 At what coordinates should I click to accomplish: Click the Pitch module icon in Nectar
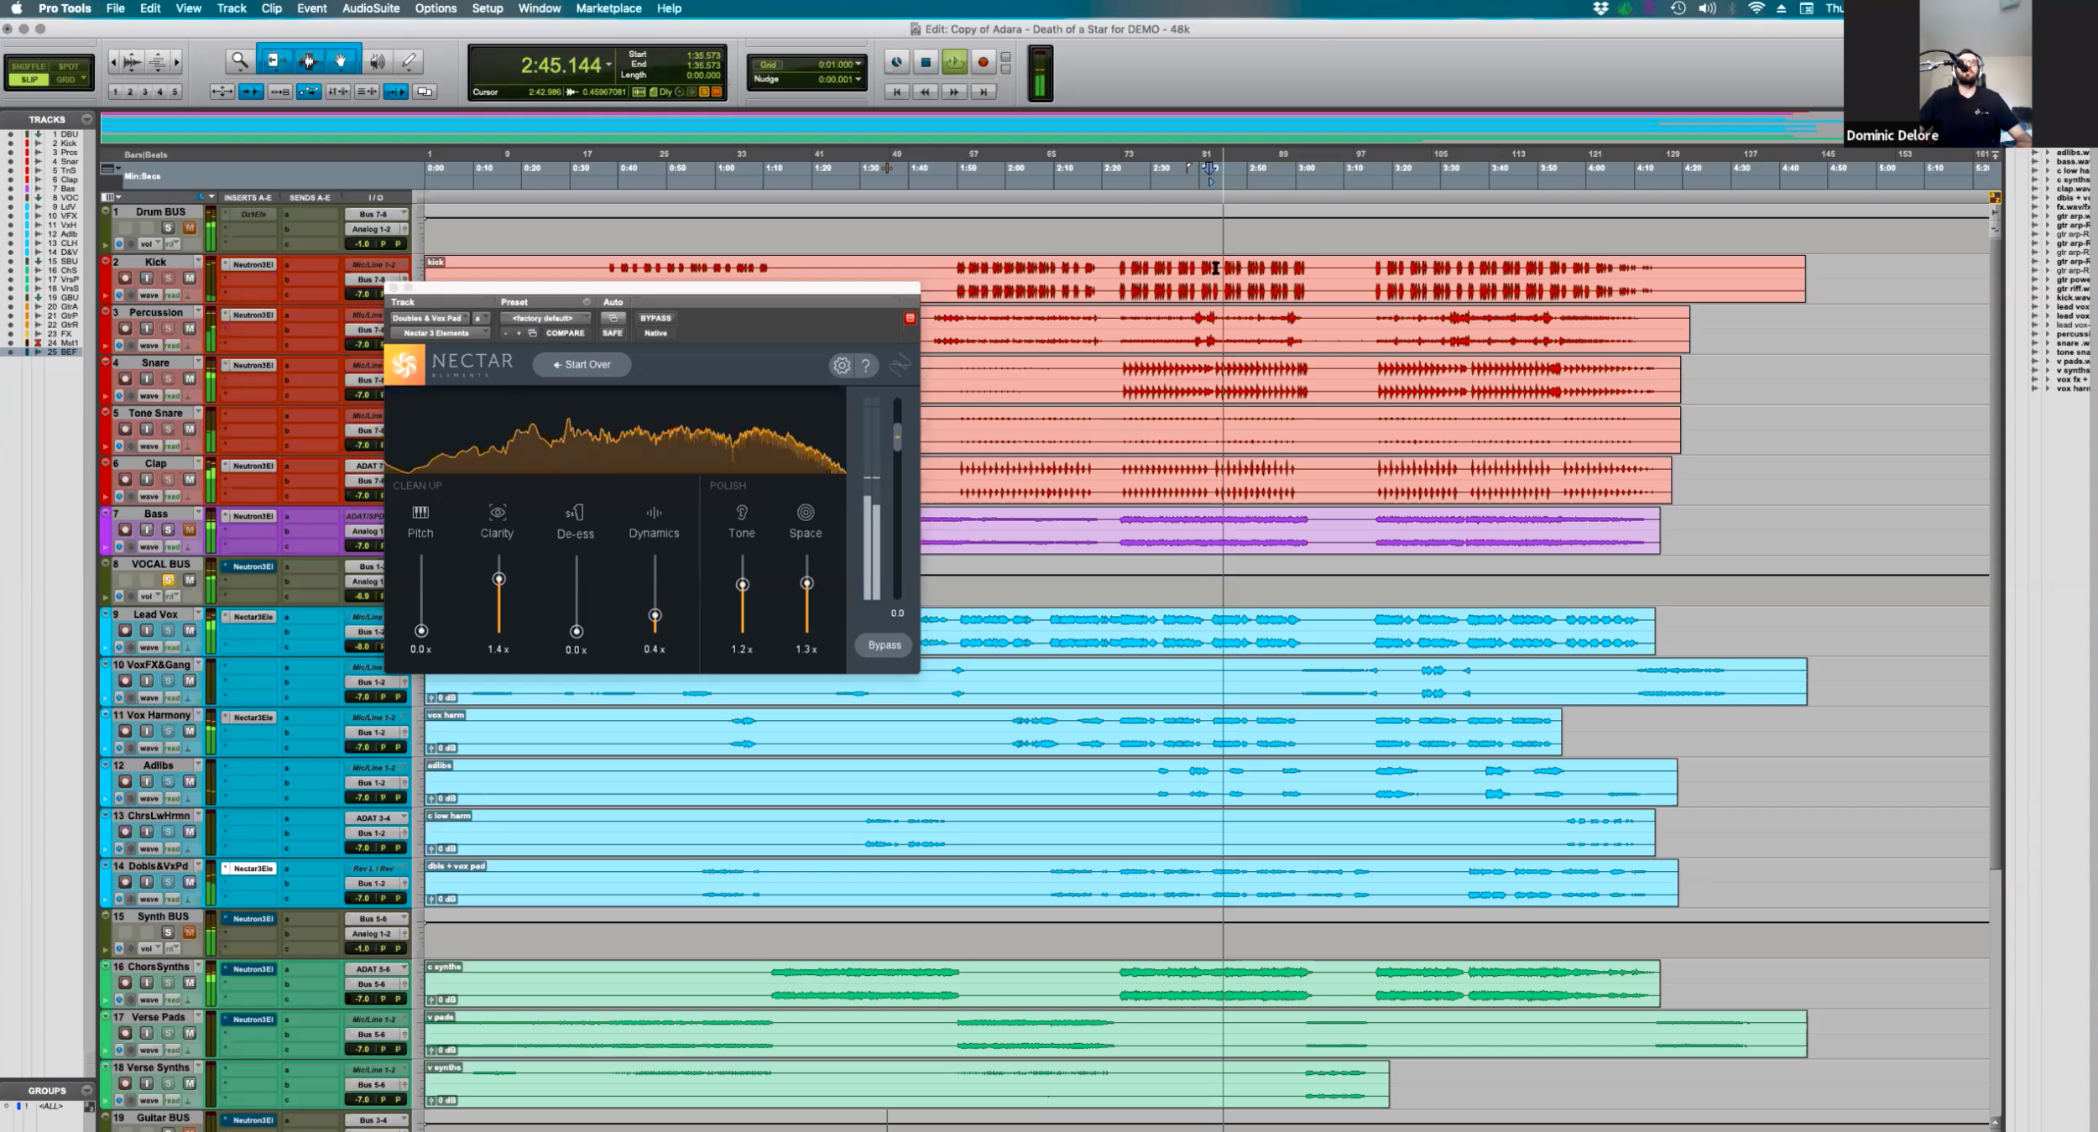click(x=420, y=513)
